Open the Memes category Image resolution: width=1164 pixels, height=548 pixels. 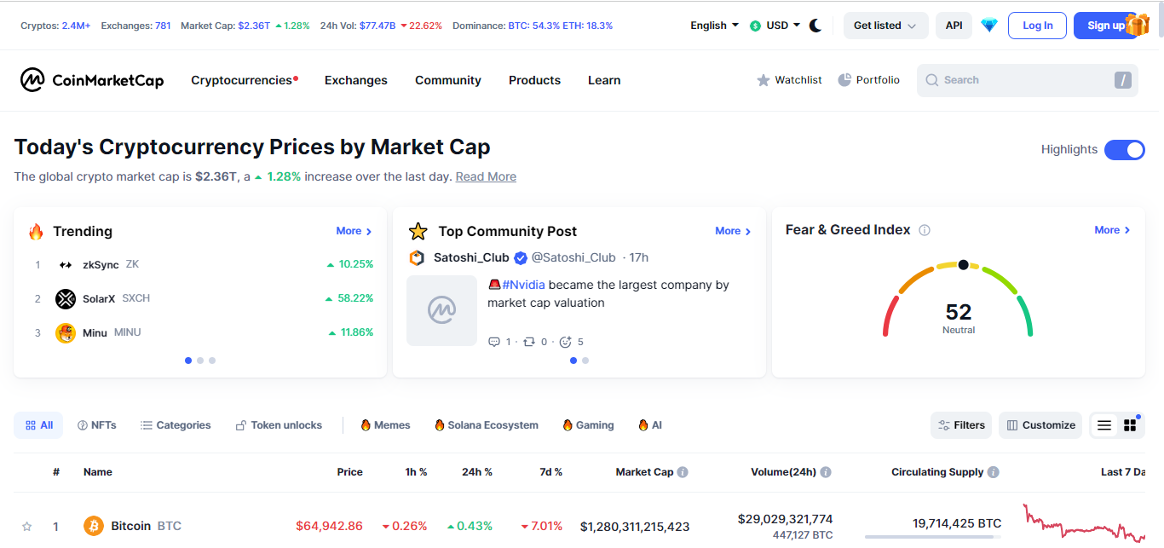pyautogui.click(x=385, y=425)
